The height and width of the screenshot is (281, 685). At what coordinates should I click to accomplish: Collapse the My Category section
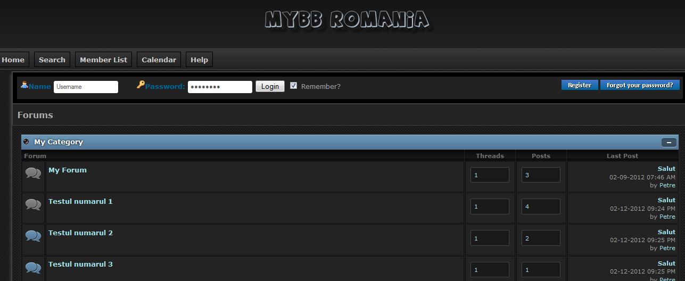669,142
